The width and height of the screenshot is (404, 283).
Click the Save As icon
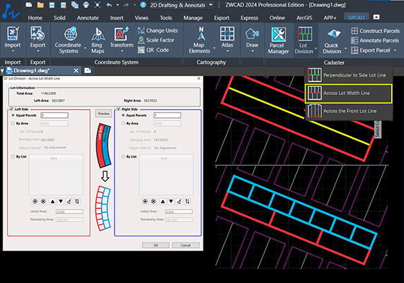click(x=63, y=5)
